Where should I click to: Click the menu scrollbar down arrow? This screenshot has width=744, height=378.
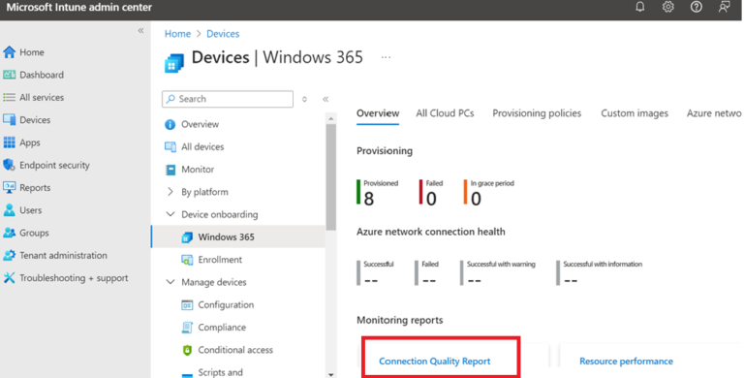pyautogui.click(x=331, y=374)
